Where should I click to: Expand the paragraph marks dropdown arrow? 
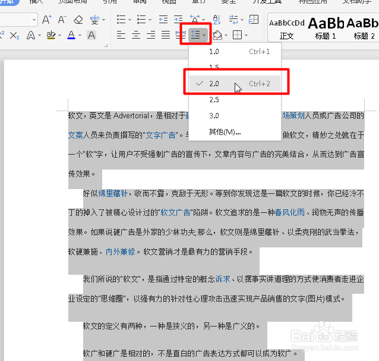tap(242, 20)
